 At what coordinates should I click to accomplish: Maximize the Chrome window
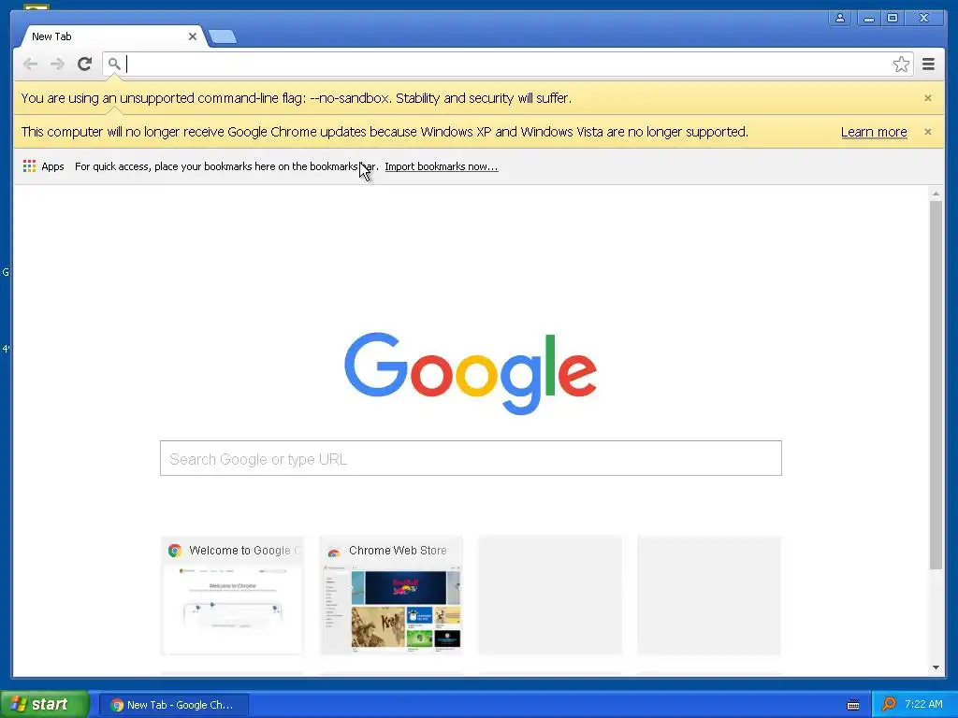(892, 19)
